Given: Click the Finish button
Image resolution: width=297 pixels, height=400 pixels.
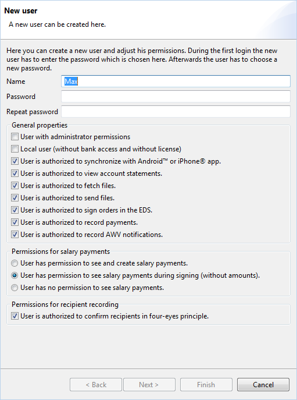Looking at the screenshot, I should [x=206, y=385].
